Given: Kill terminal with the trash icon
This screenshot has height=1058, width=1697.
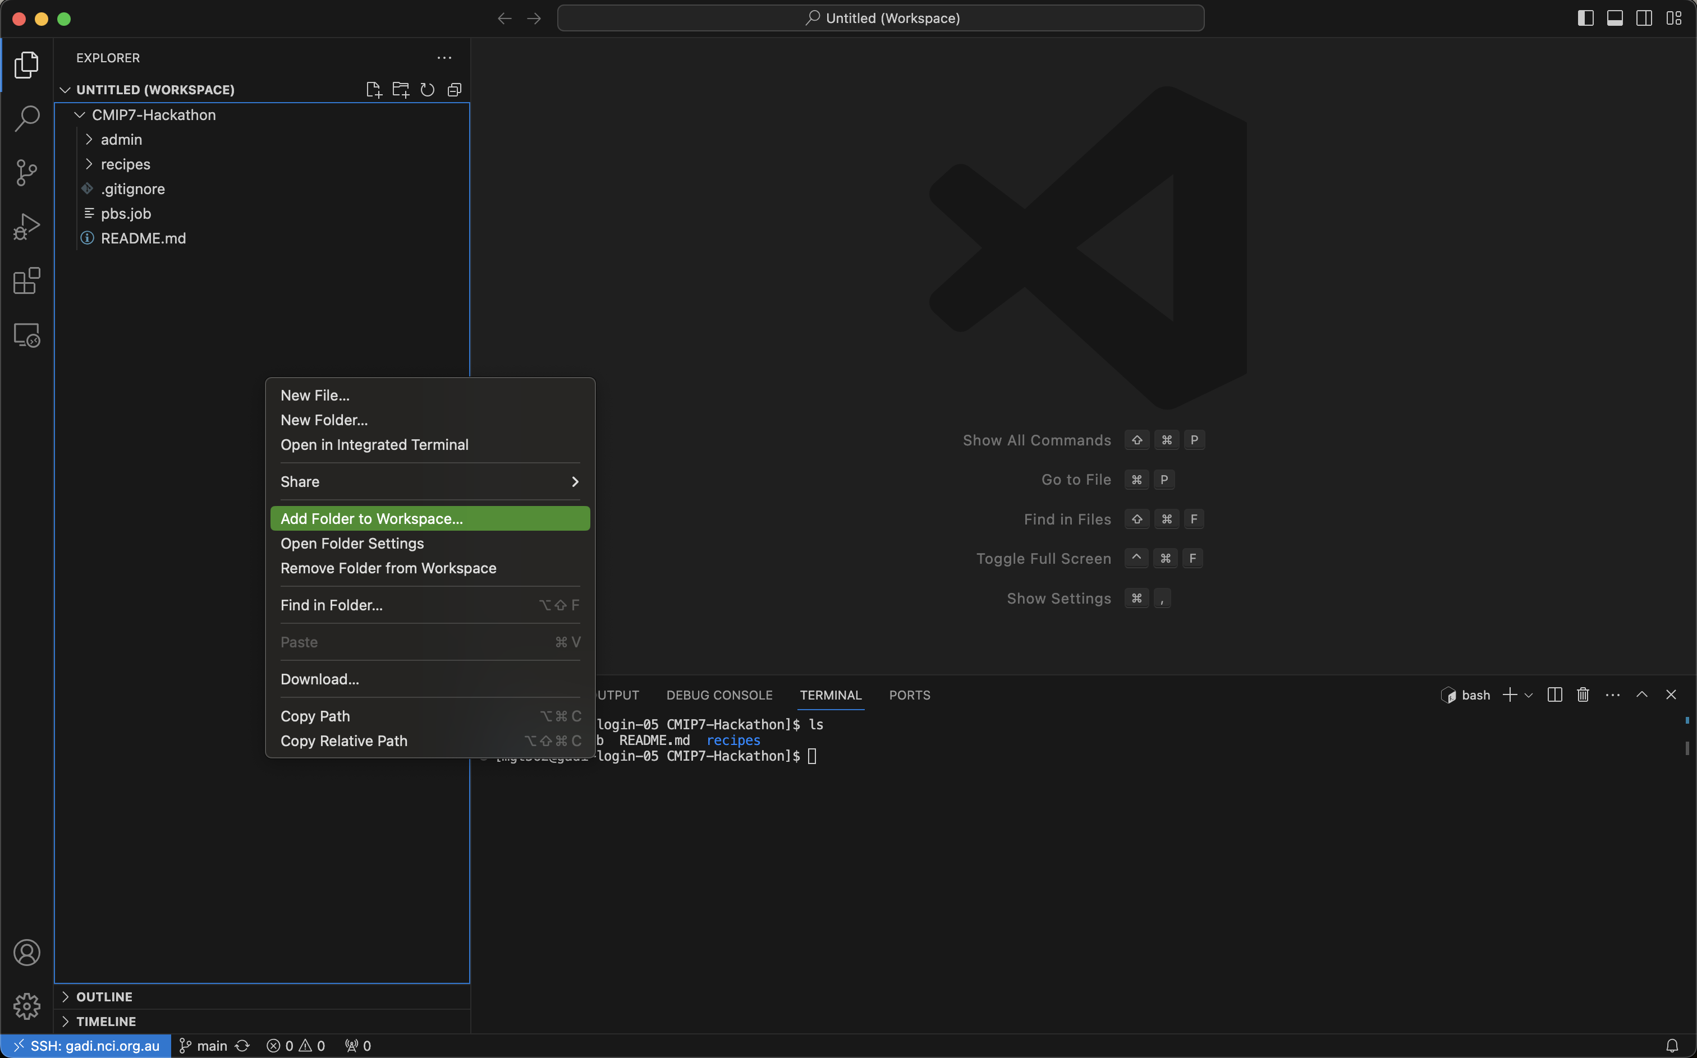Looking at the screenshot, I should tap(1583, 694).
